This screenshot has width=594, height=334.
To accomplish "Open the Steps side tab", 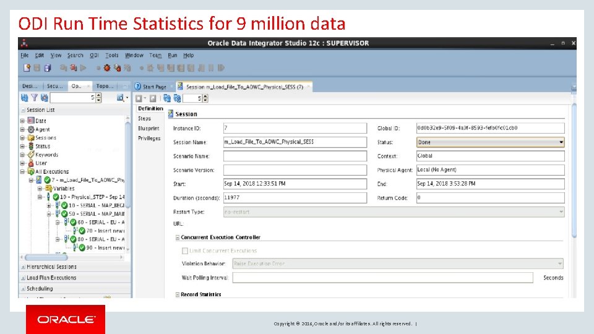I will pyautogui.click(x=144, y=119).
